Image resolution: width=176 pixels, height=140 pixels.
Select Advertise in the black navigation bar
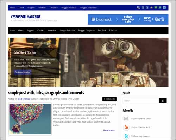tap(52, 30)
